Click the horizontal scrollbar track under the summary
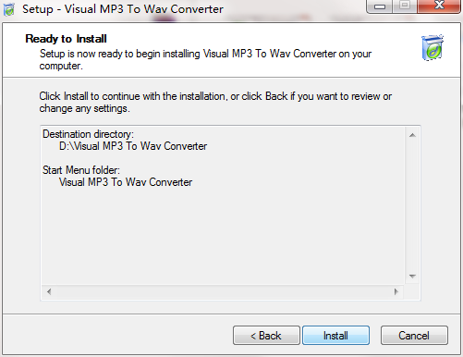Image resolution: width=463 pixels, height=357 pixels. pyautogui.click(x=223, y=291)
